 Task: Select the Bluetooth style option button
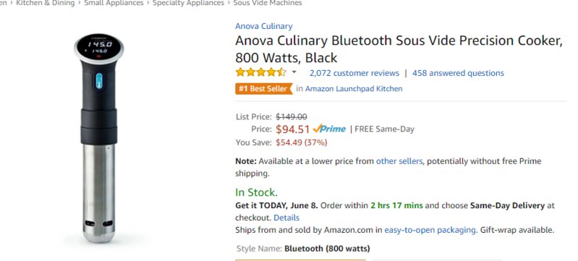(300, 260)
